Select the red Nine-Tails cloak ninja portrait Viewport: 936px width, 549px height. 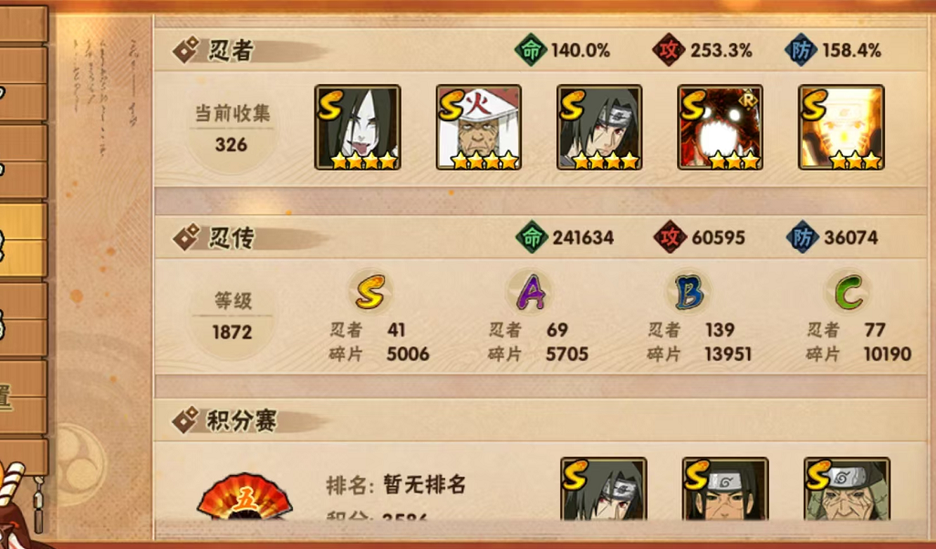(720, 127)
